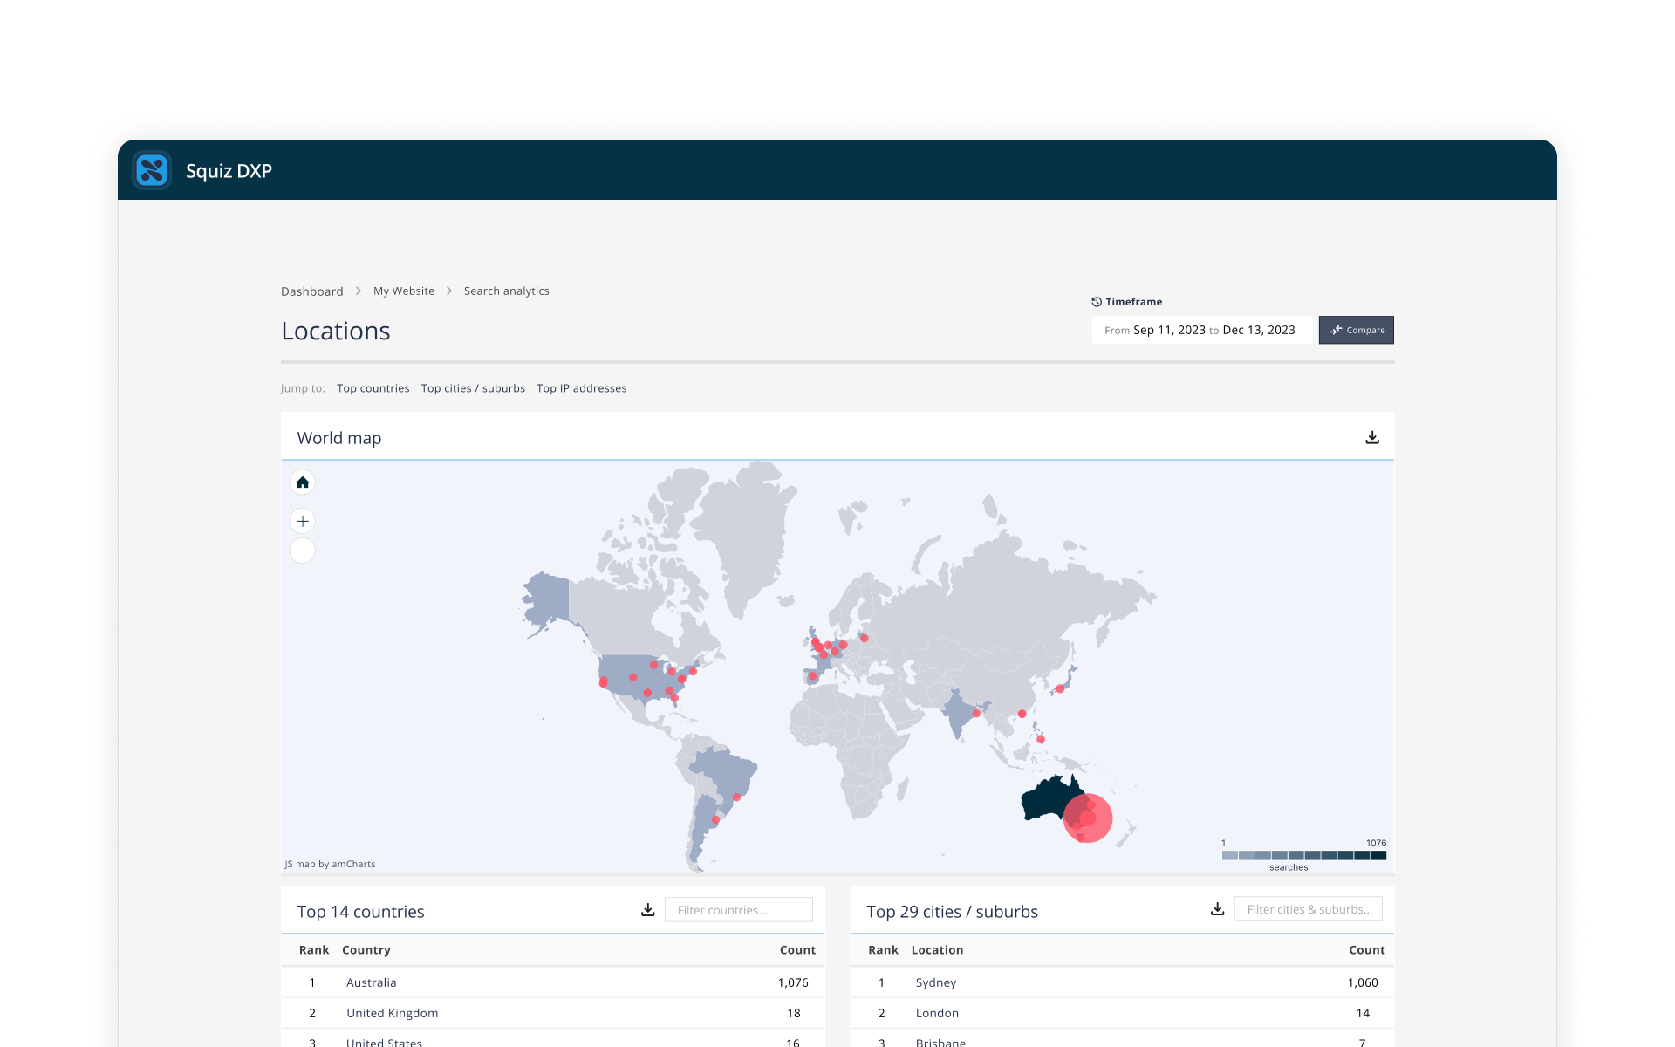Click the Squiz DXP title text

(229, 171)
